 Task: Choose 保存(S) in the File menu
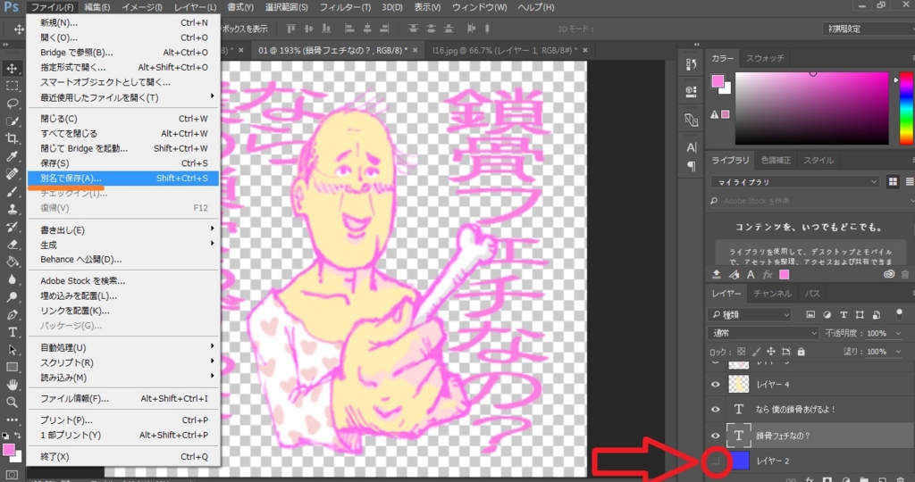click(x=123, y=163)
